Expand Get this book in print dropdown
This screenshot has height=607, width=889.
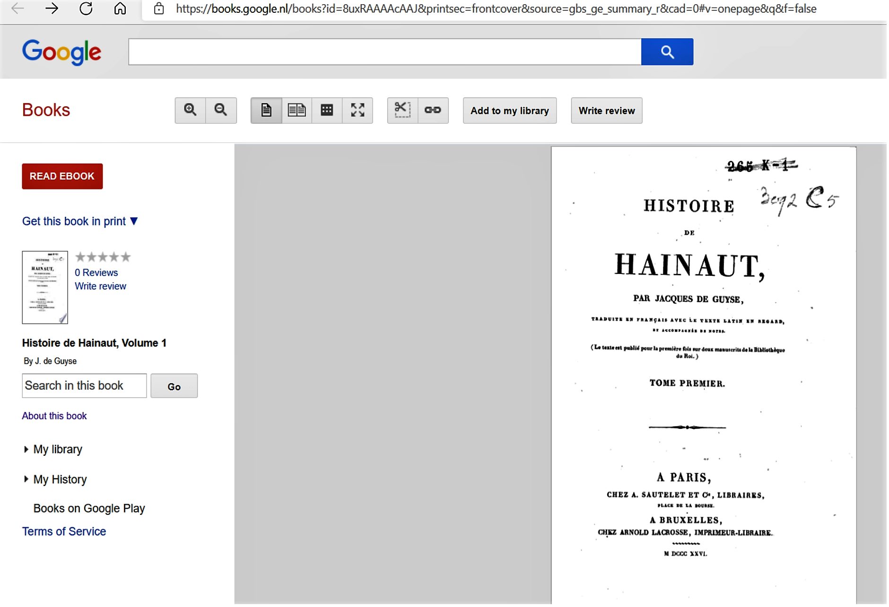coord(80,221)
